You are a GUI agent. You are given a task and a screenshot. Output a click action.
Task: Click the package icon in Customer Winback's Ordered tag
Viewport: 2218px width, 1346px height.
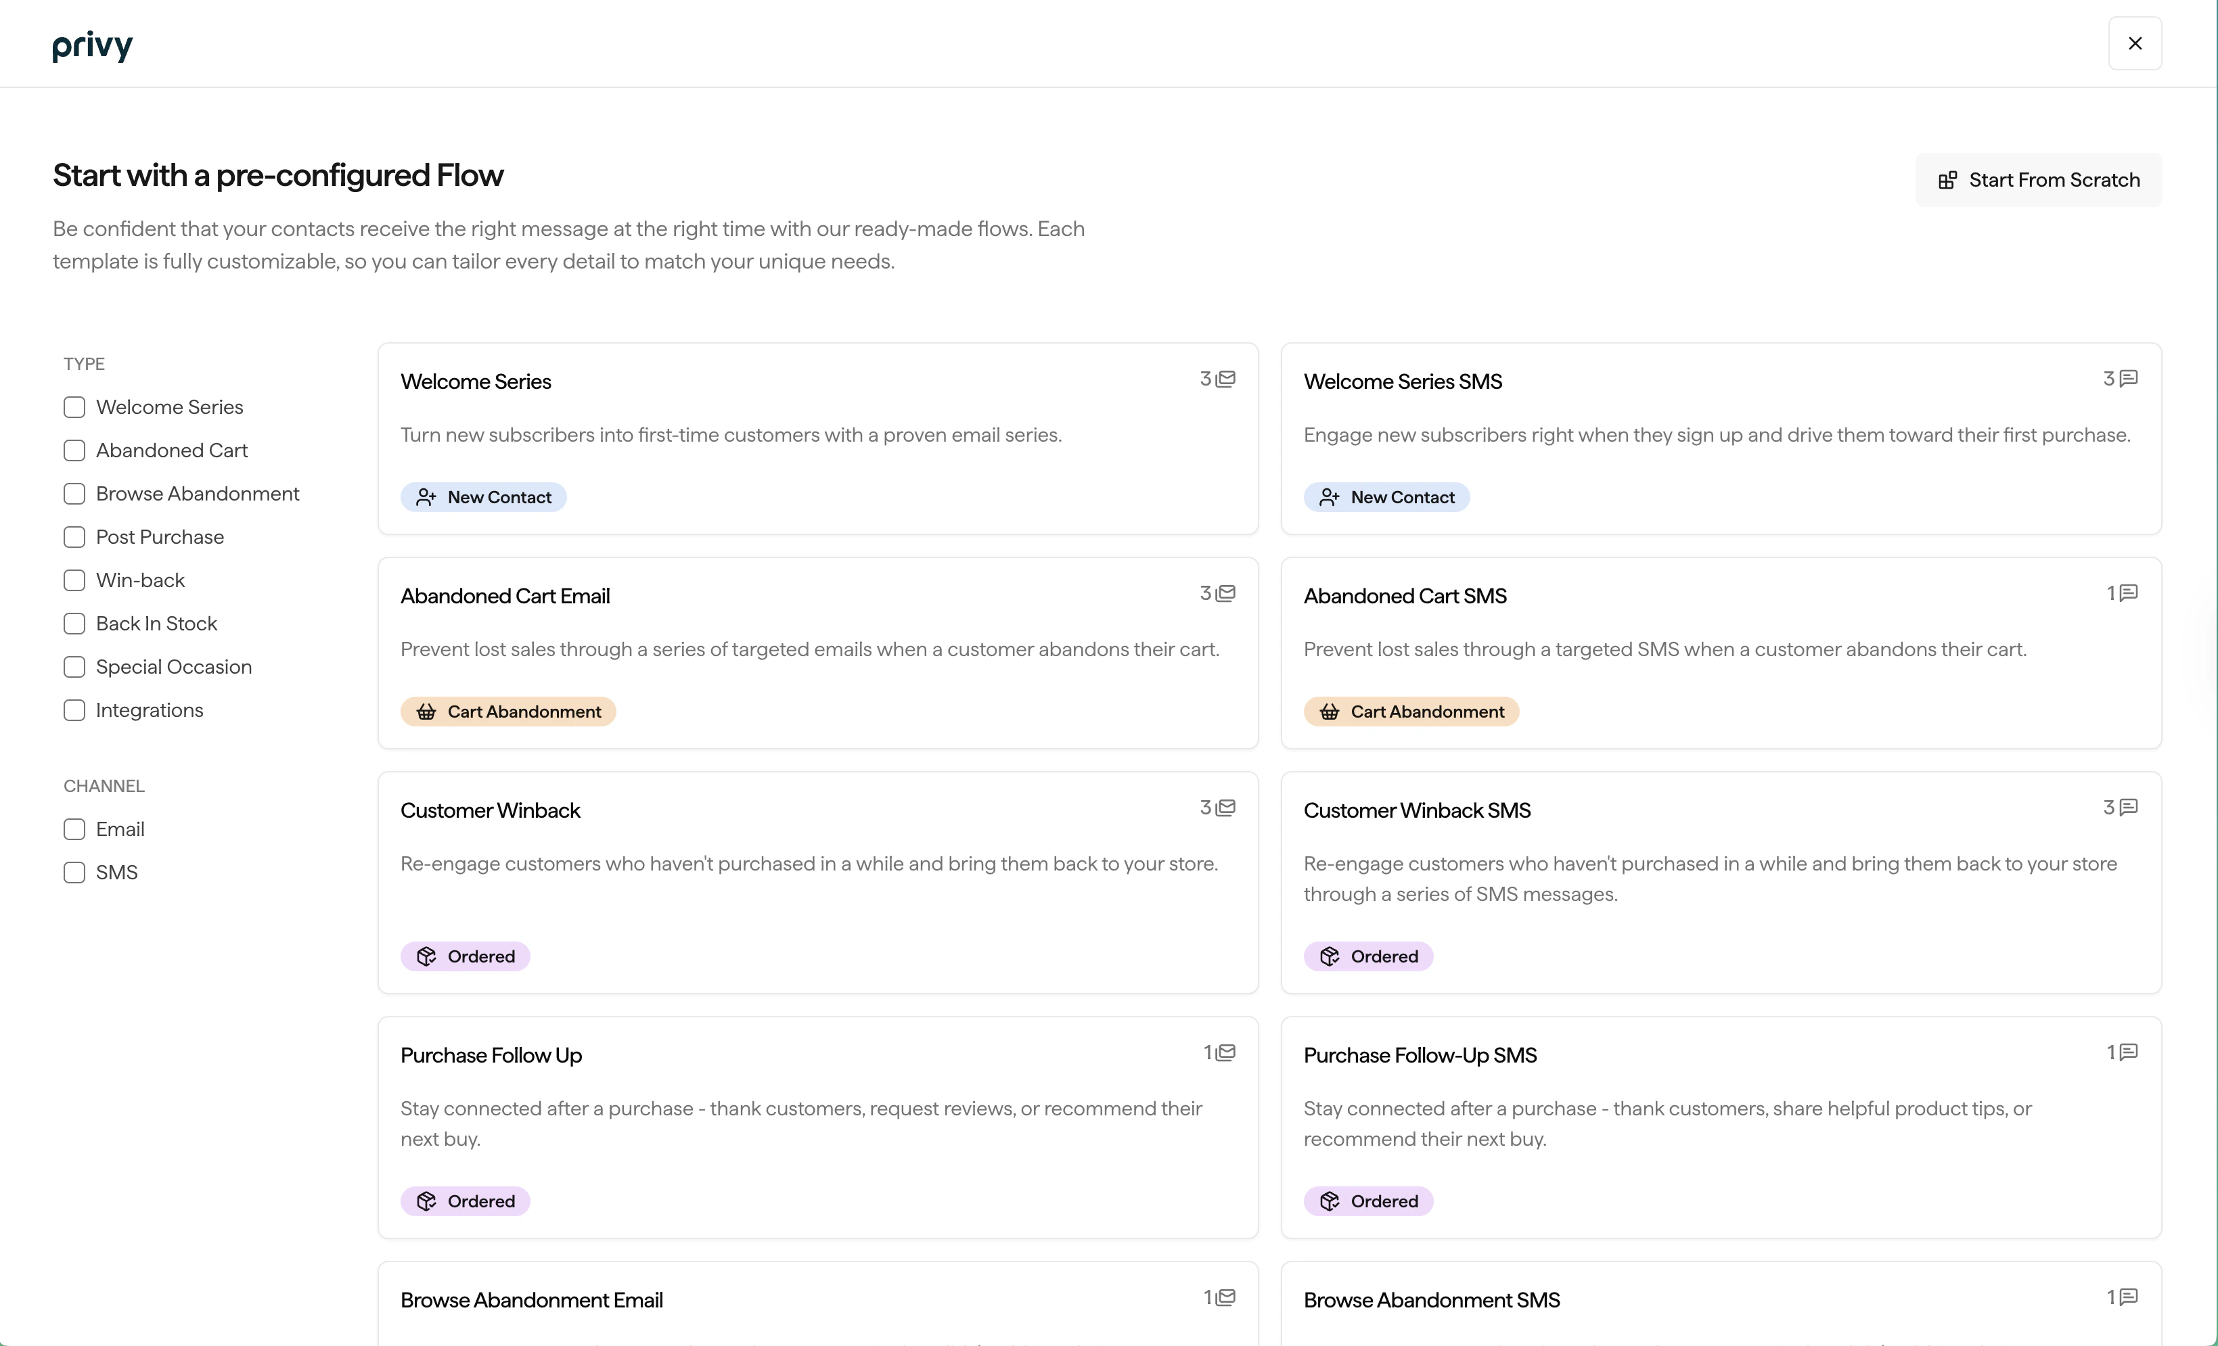[x=428, y=956]
